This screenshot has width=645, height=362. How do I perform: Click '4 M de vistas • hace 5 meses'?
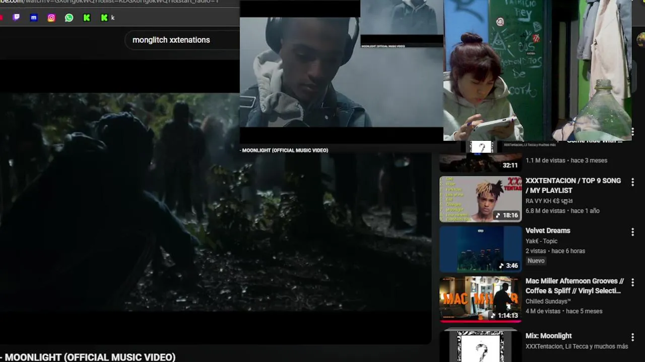coord(564,311)
